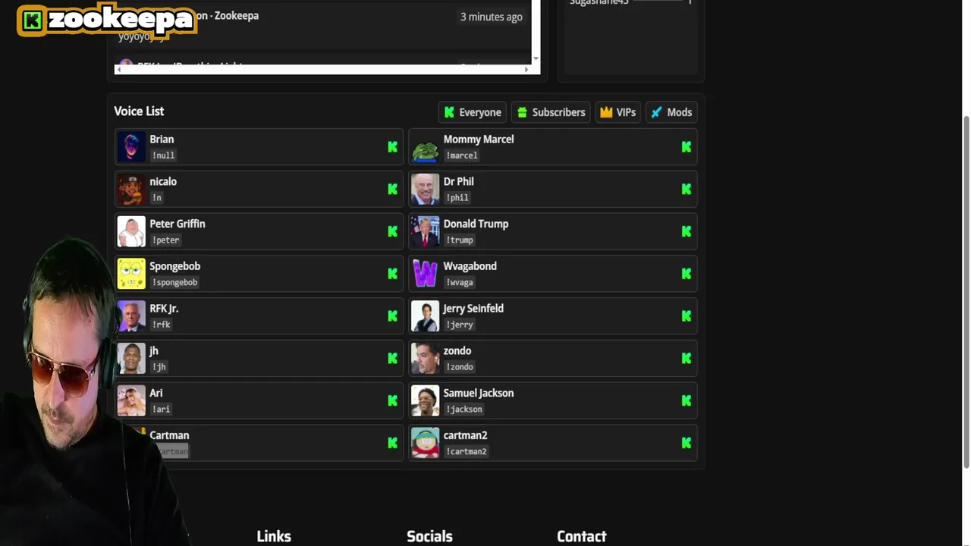Open nicalo's voice avatar
Viewport: 971px width, 546px height.
131,190
